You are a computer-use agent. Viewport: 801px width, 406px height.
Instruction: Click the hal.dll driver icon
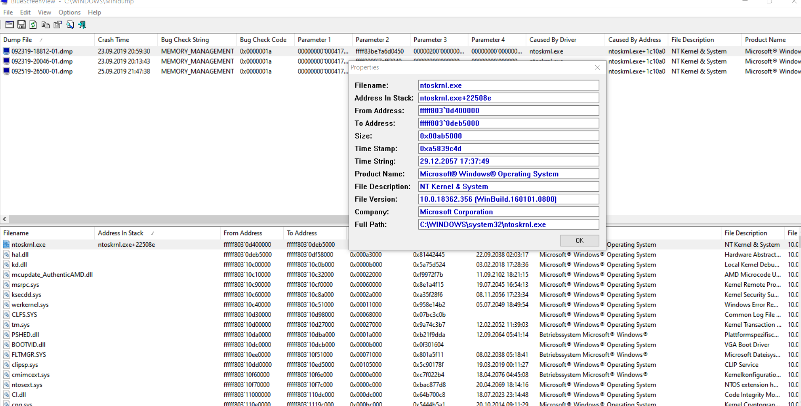pyautogui.click(x=7, y=255)
